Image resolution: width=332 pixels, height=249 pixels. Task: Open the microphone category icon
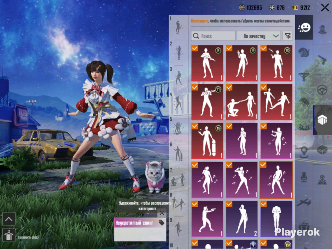tap(304, 177)
